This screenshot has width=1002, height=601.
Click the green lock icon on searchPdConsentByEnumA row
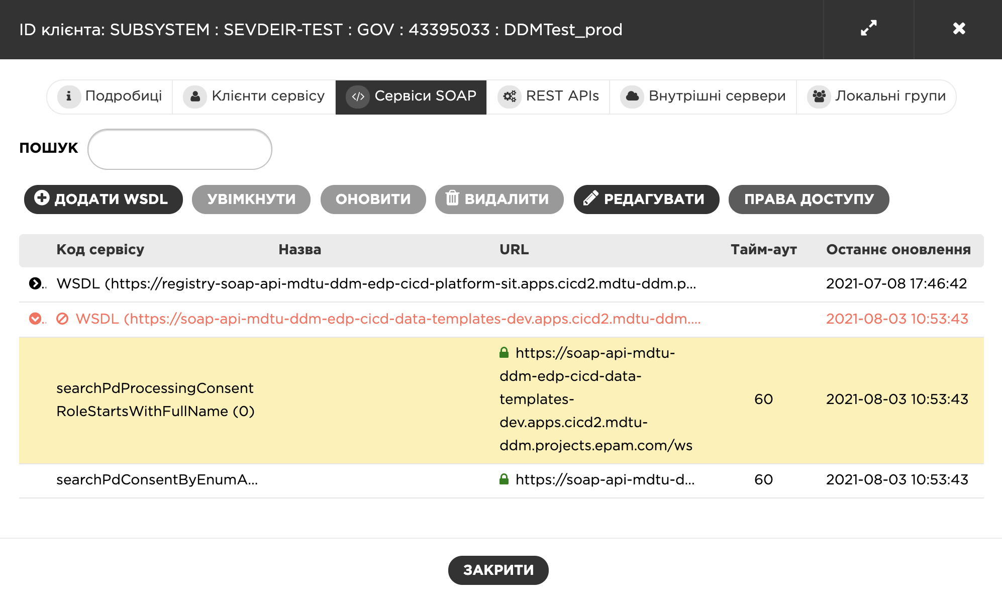(x=504, y=479)
